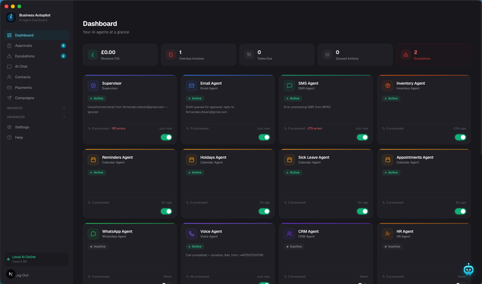Click the Tasks Due checklist icon
This screenshot has height=284, width=482.
(x=249, y=55)
